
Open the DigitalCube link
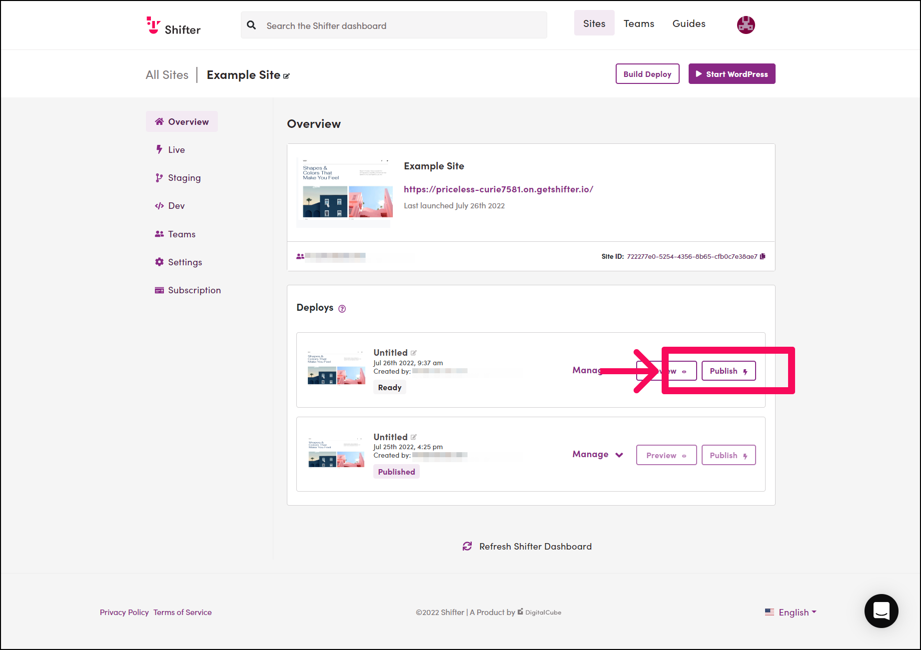coord(539,612)
